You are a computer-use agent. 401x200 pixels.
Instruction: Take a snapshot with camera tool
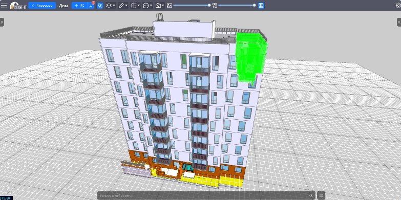[158, 5]
